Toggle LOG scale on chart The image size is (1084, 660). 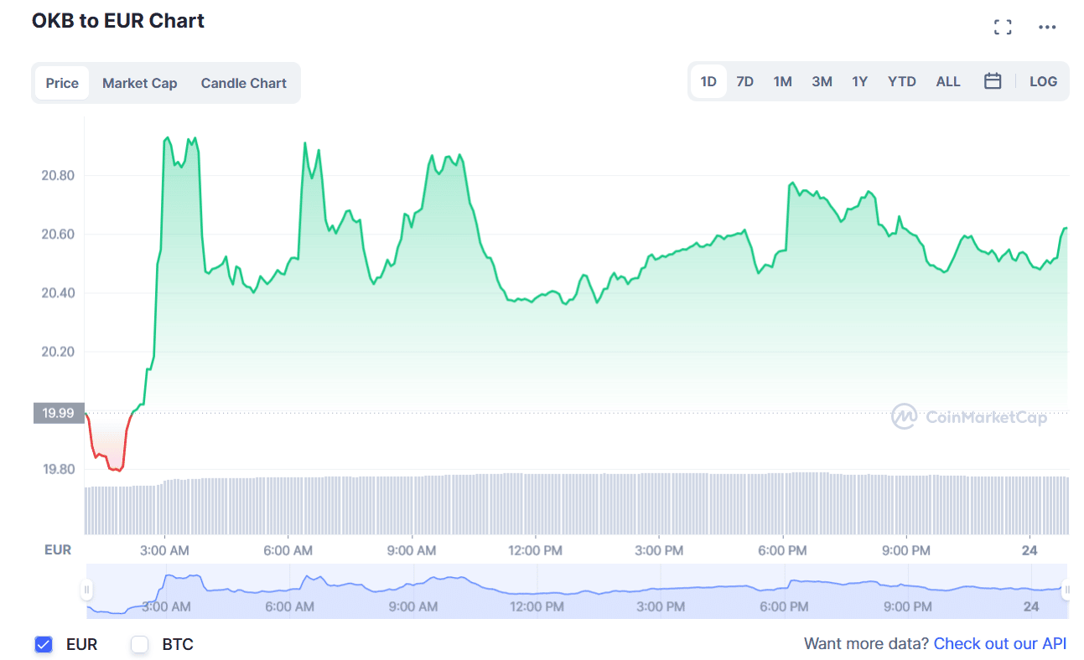pos(1043,81)
